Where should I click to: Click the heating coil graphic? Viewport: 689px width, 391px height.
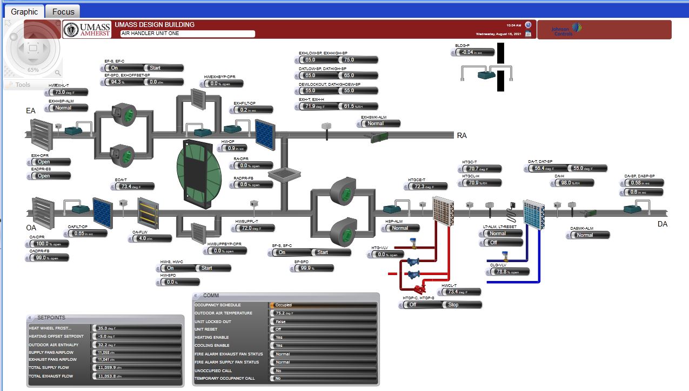[x=444, y=210]
